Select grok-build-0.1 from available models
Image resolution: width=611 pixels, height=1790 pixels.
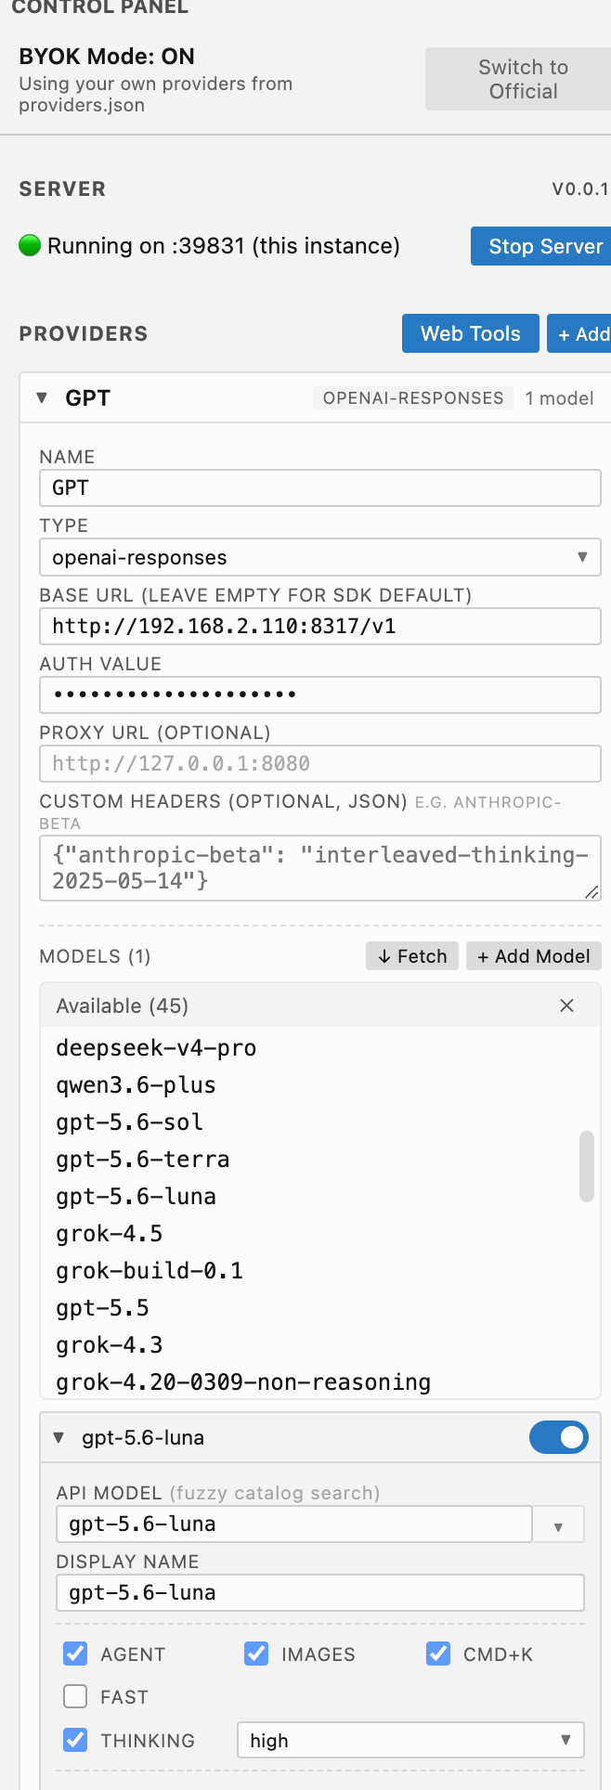pos(320,1271)
